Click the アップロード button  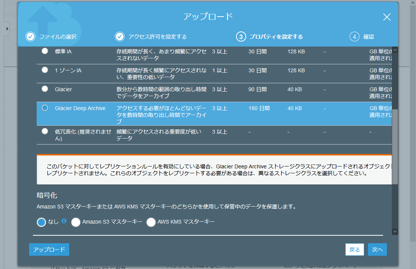pyautogui.click(x=49, y=250)
